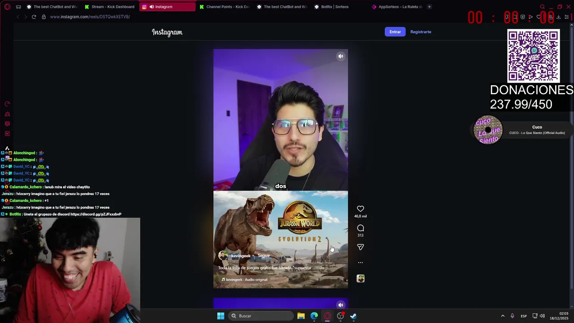Expand the reel caption with más
574x323 pixels.
pos(320,268)
